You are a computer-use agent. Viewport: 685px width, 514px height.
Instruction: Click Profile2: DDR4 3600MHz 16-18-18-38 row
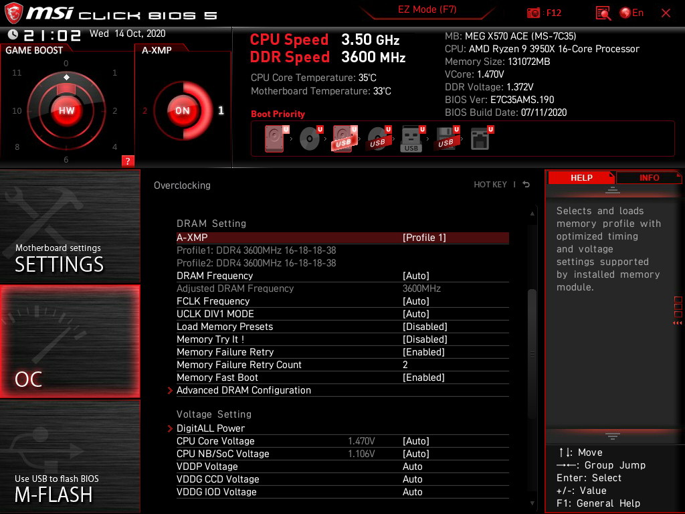[x=256, y=263]
